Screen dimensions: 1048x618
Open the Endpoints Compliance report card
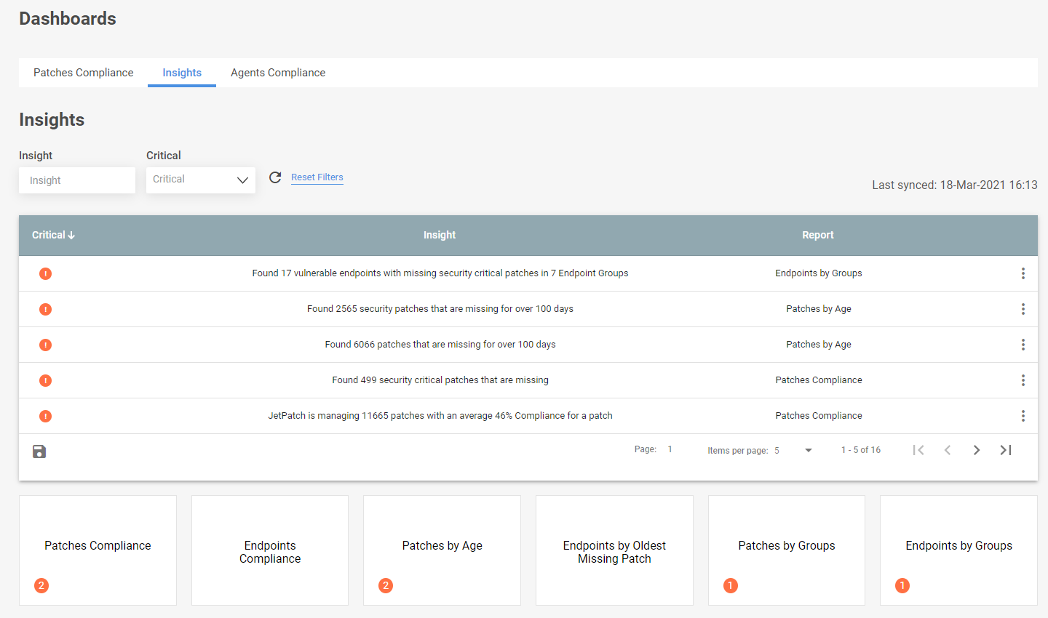(270, 550)
